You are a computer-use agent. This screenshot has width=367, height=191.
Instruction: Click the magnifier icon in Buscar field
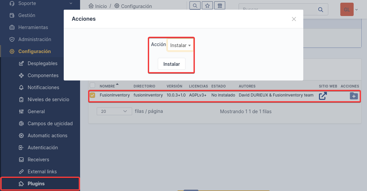click(x=321, y=10)
